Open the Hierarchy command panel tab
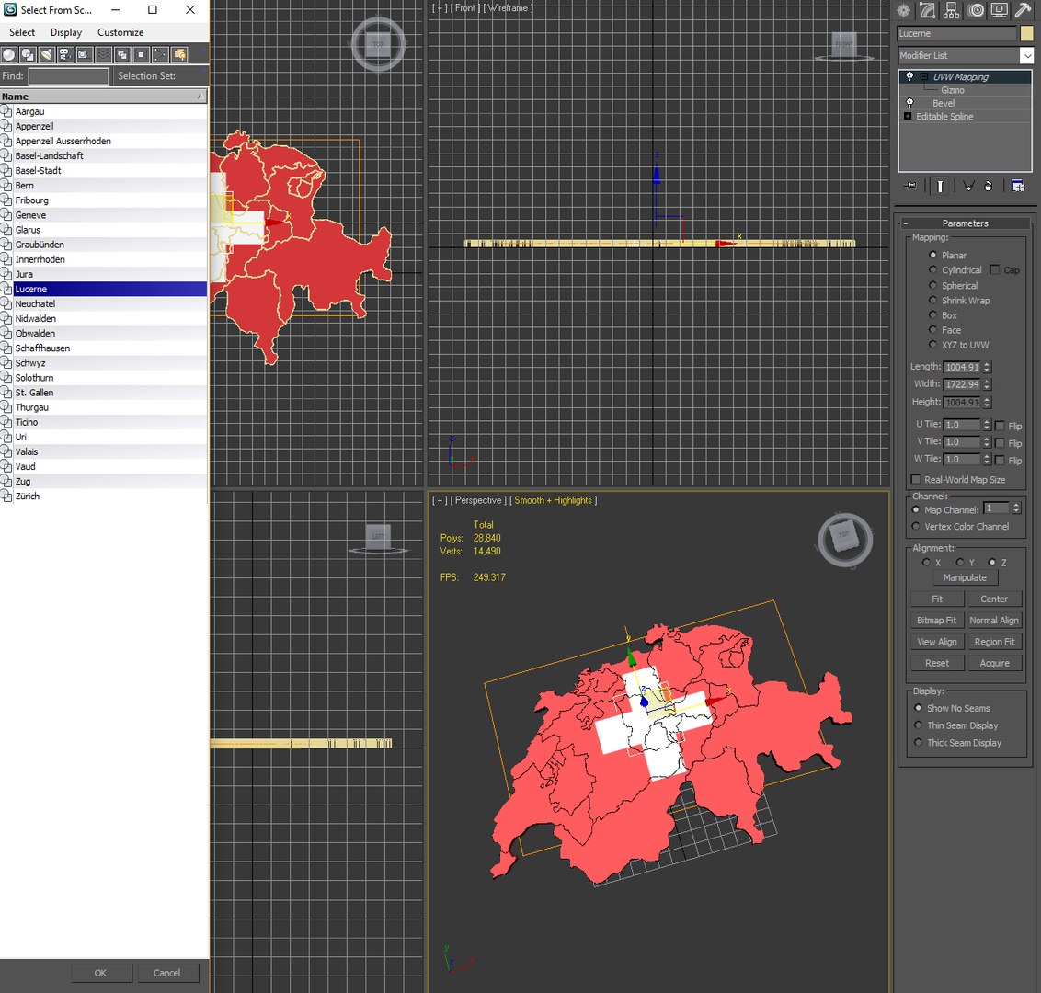Screen dimensions: 1041x993 point(952,10)
